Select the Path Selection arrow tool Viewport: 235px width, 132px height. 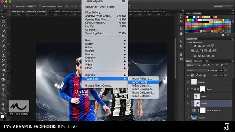click(x=3, y=94)
